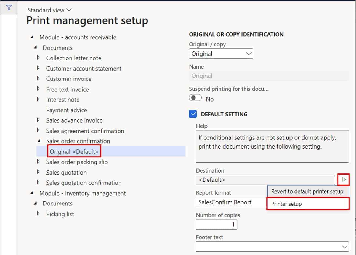356x255 pixels.
Task: Expand the Sales order packing slip node
Action: pyautogui.click(x=38, y=162)
